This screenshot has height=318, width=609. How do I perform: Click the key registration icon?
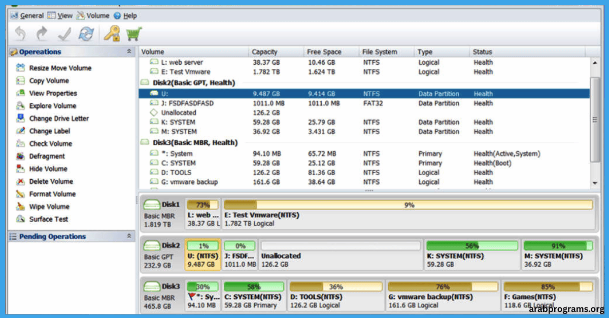tap(112, 34)
